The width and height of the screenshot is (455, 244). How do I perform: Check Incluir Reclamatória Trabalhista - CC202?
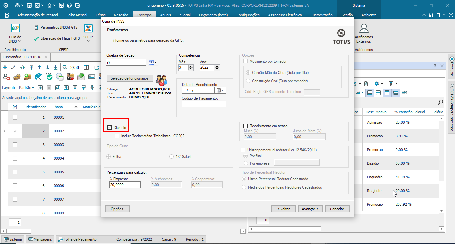pyautogui.click(x=117, y=136)
